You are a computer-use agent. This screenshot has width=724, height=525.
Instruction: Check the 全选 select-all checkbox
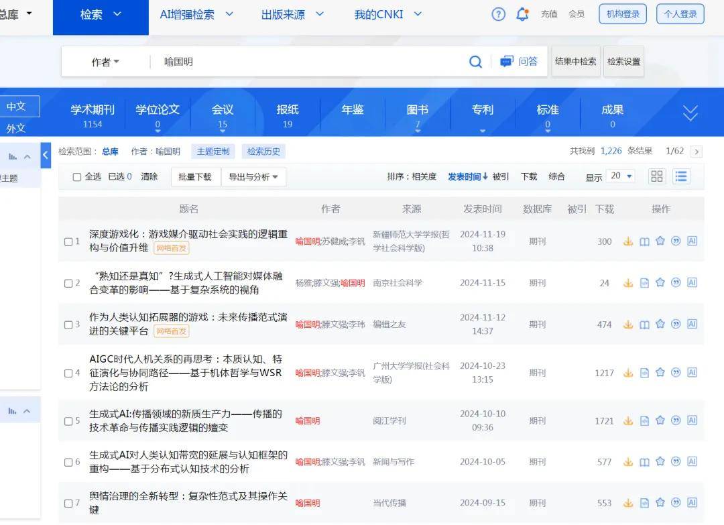pyautogui.click(x=77, y=176)
